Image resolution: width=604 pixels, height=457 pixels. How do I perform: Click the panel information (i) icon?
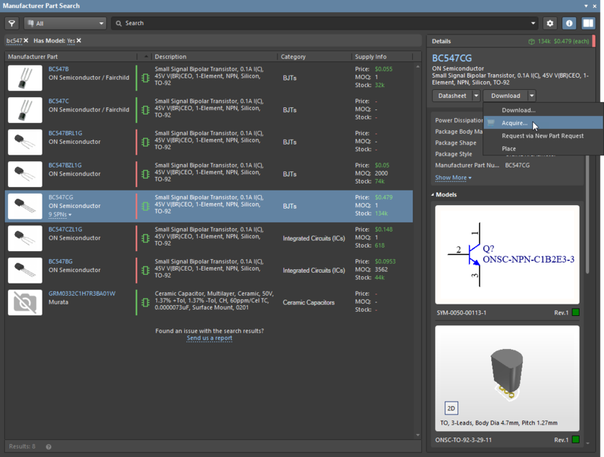pos(568,23)
